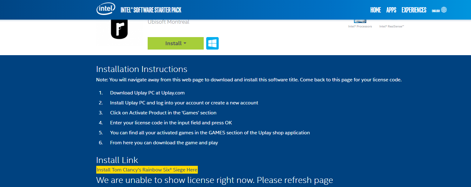Click the Intel logo in the header

click(x=106, y=9)
